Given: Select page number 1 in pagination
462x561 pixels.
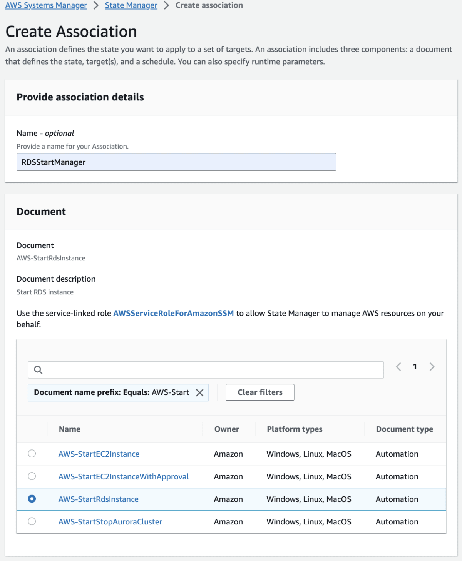Looking at the screenshot, I should coord(415,367).
